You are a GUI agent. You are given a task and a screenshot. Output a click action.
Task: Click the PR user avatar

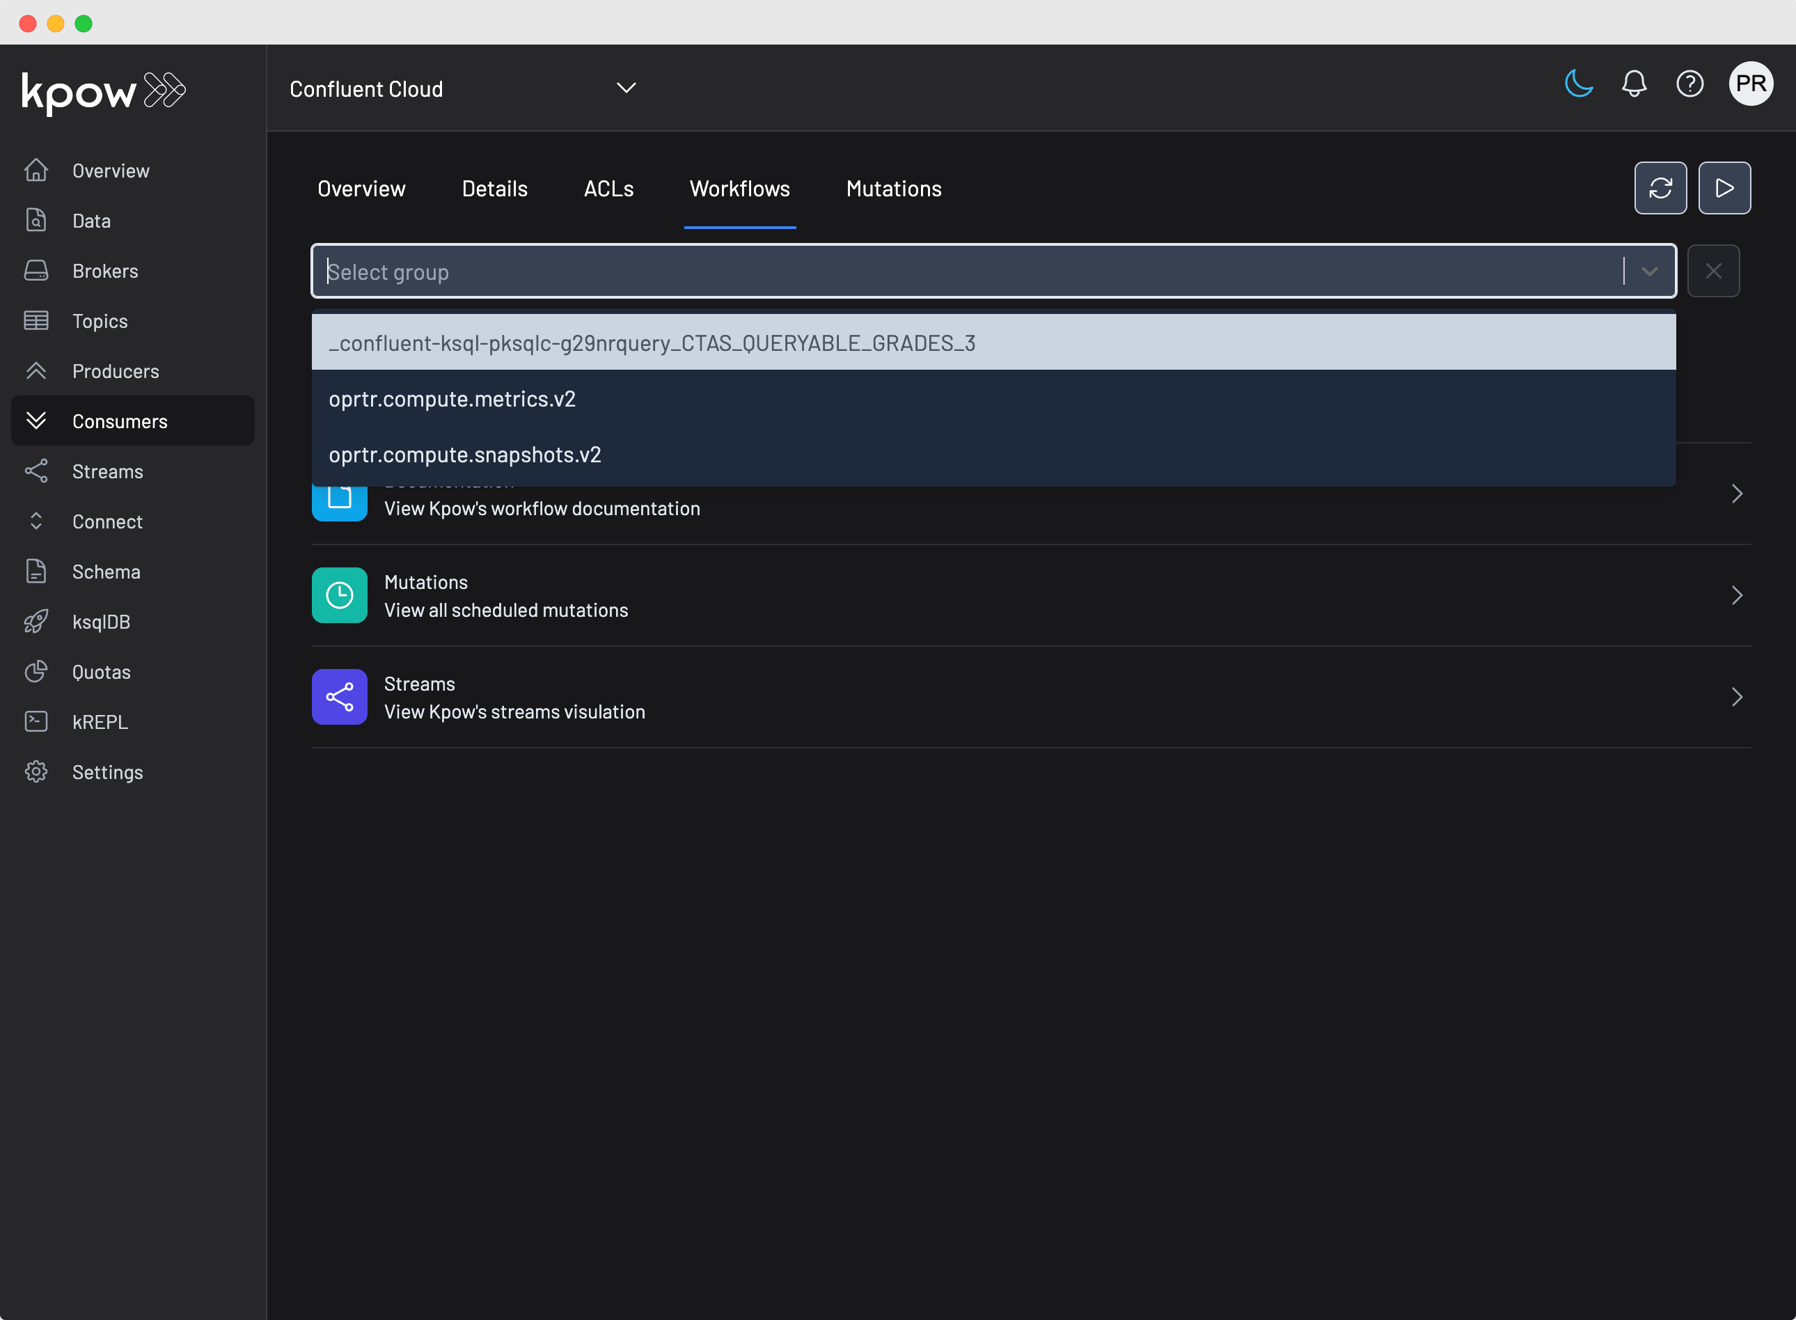(x=1751, y=84)
